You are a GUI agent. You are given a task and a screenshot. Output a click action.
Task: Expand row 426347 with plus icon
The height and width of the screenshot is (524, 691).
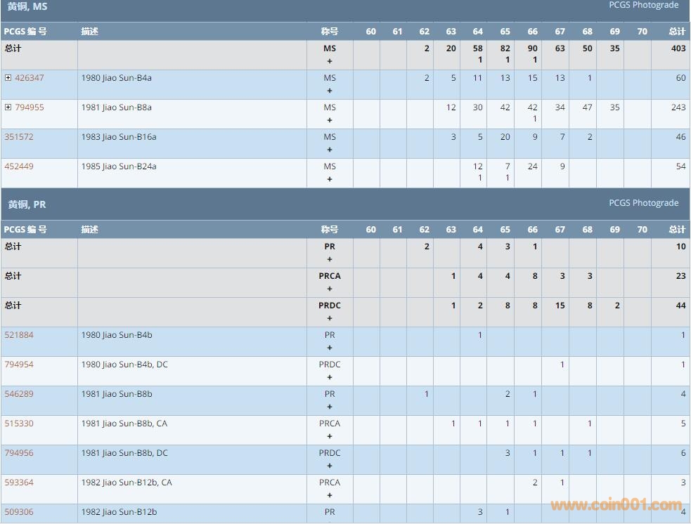[x=8, y=78]
